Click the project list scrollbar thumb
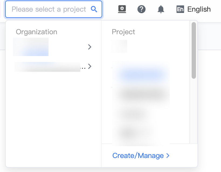 click(x=194, y=50)
